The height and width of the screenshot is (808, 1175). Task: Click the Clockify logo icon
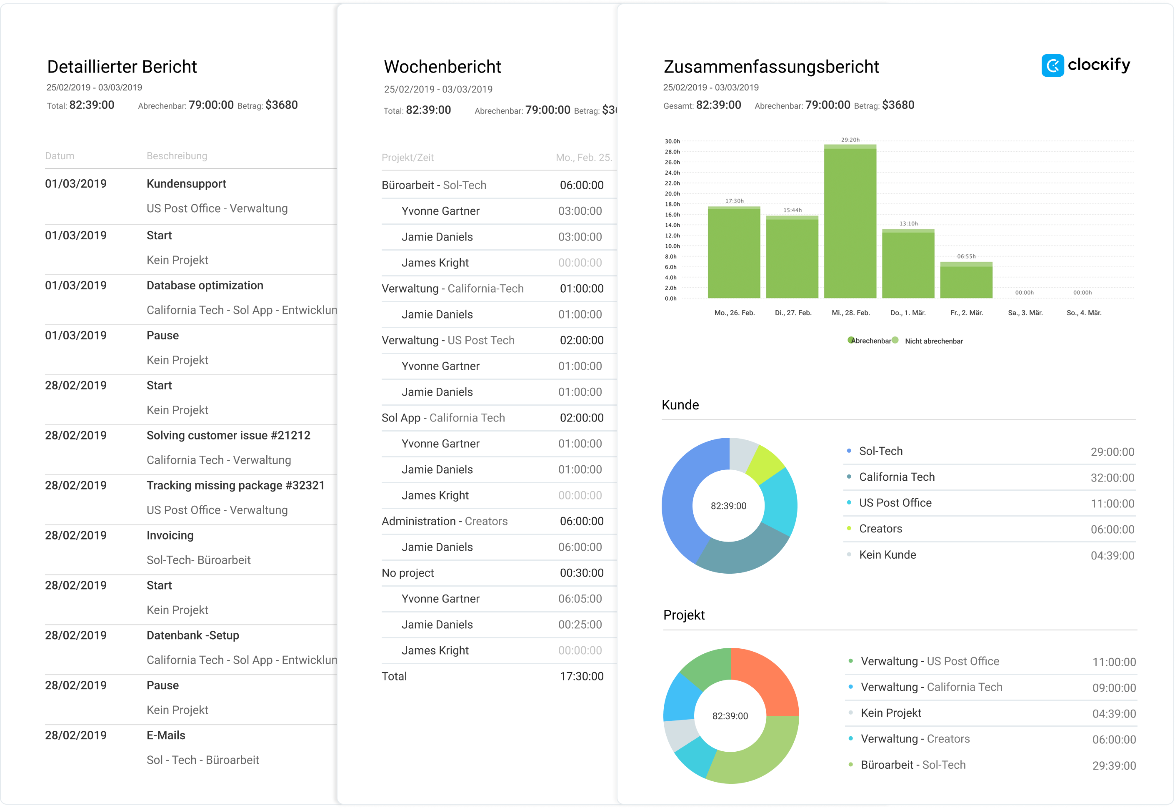(x=1052, y=65)
